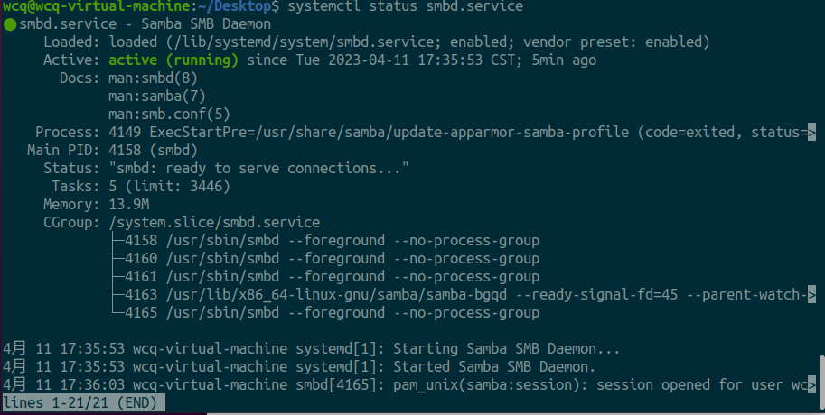The width and height of the screenshot is (825, 415).
Task: Click the Memory 13.9M value
Action: click(x=129, y=205)
